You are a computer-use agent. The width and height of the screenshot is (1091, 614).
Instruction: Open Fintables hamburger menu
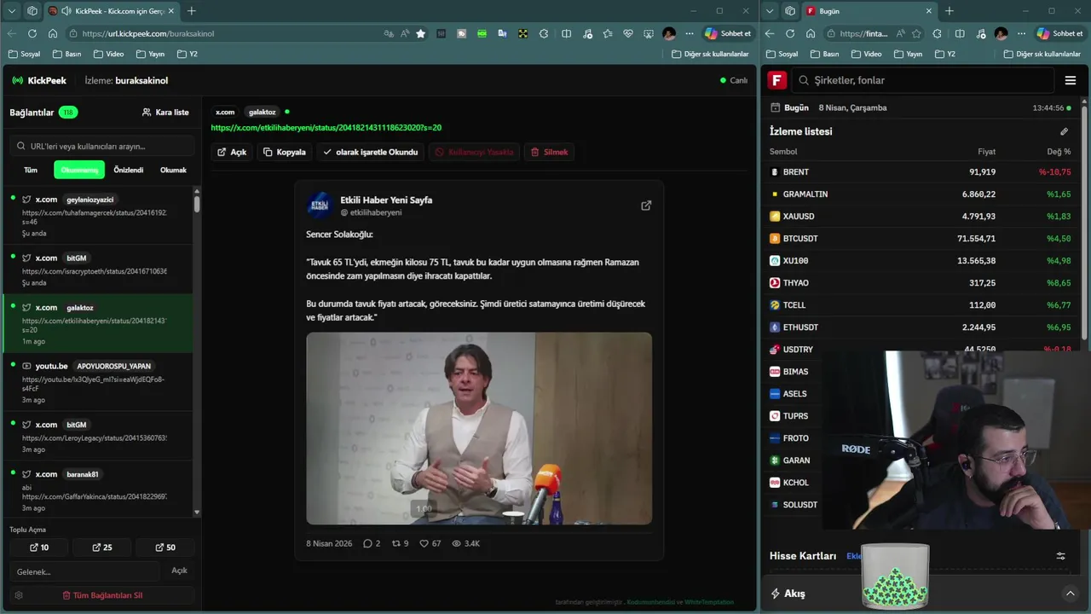pos(1071,80)
